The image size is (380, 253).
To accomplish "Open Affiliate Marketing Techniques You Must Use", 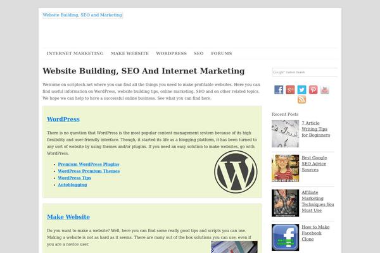I will point(318,201).
